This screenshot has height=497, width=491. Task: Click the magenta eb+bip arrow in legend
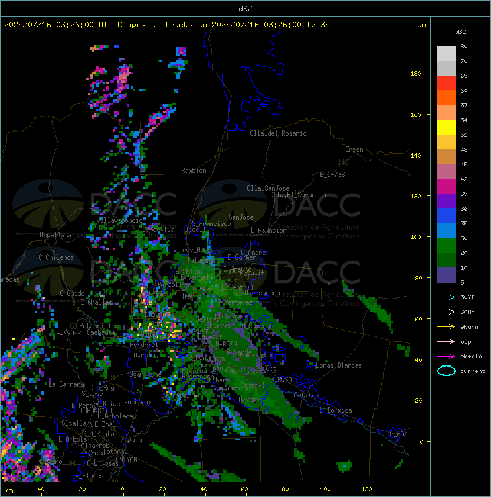tap(446, 357)
